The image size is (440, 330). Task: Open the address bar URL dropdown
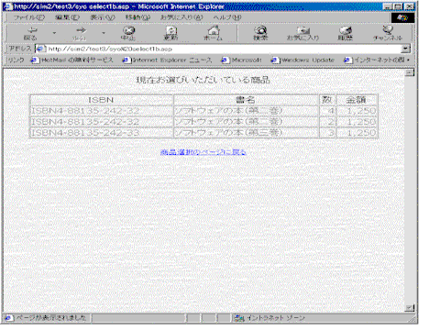coord(406,49)
